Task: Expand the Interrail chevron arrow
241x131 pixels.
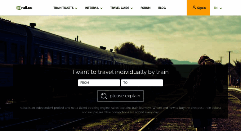Action: pos(101,8)
